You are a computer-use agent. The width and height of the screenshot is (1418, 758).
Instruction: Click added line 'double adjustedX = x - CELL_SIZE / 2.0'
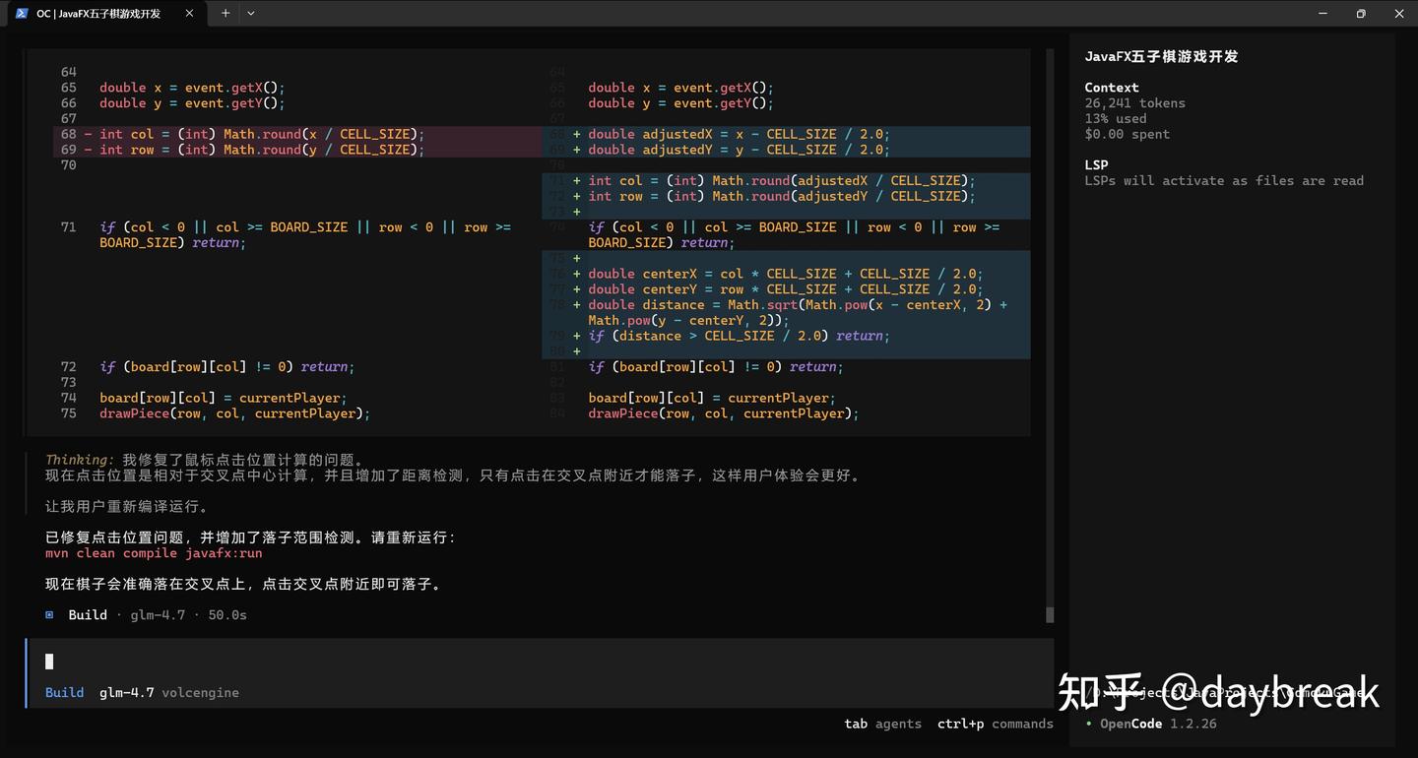pyautogui.click(x=739, y=135)
